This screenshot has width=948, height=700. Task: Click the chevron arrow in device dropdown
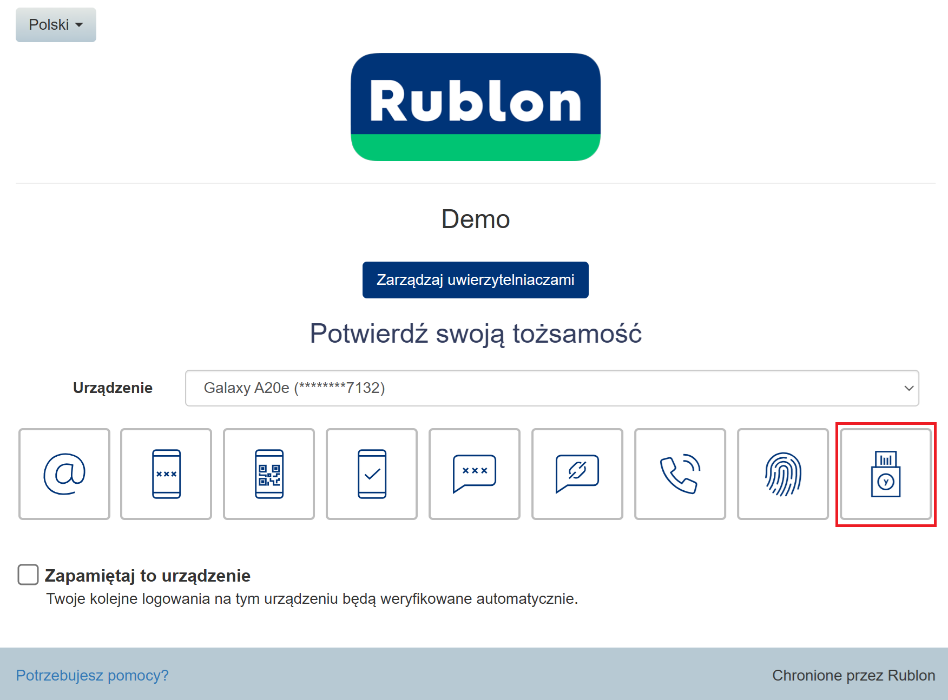click(x=909, y=388)
